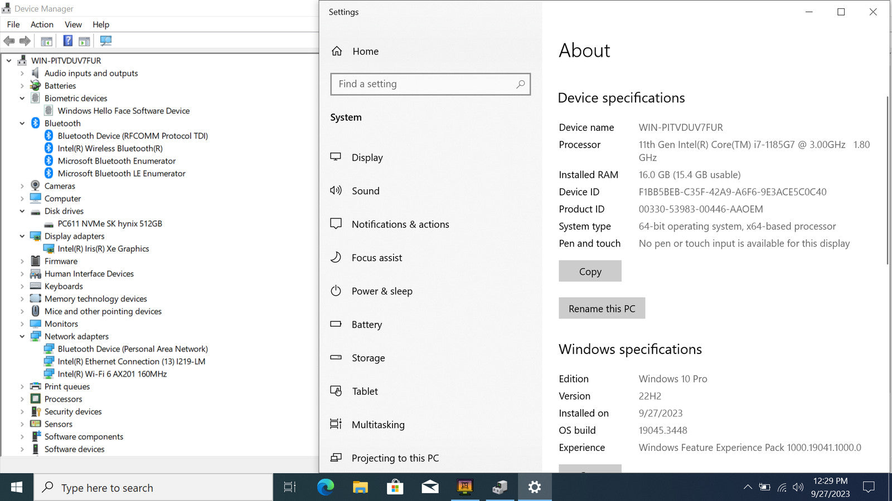
Task: Select Bluetooth Device (RFCOMM Protocol TDI)
Action: (133, 136)
